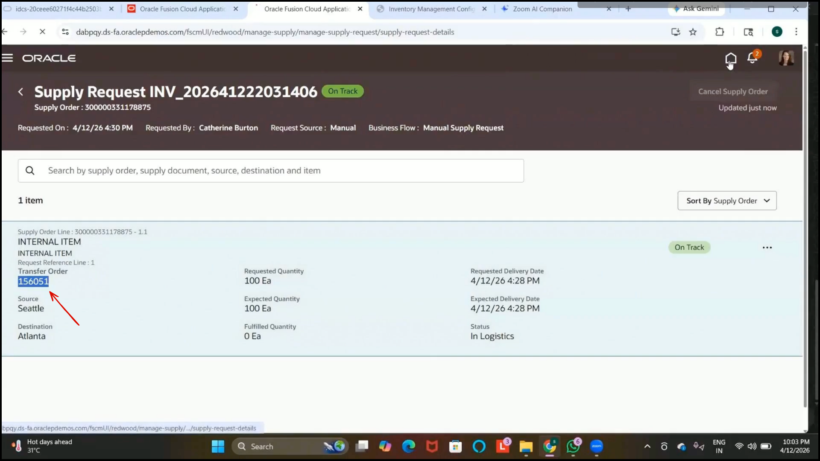The height and width of the screenshot is (461, 820).
Task: Close the Inventory Management Config tab
Action: 484,9
